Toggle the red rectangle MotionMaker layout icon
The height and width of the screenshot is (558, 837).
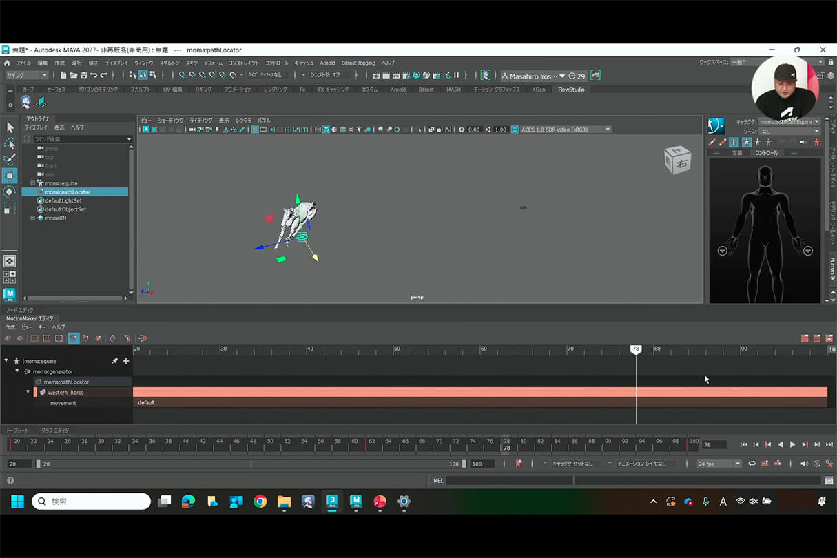coord(34,338)
